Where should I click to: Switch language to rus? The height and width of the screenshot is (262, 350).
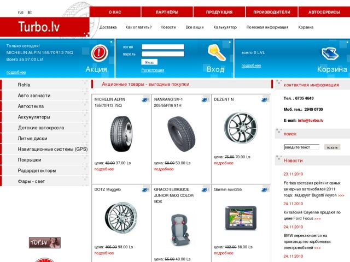(x=21, y=12)
